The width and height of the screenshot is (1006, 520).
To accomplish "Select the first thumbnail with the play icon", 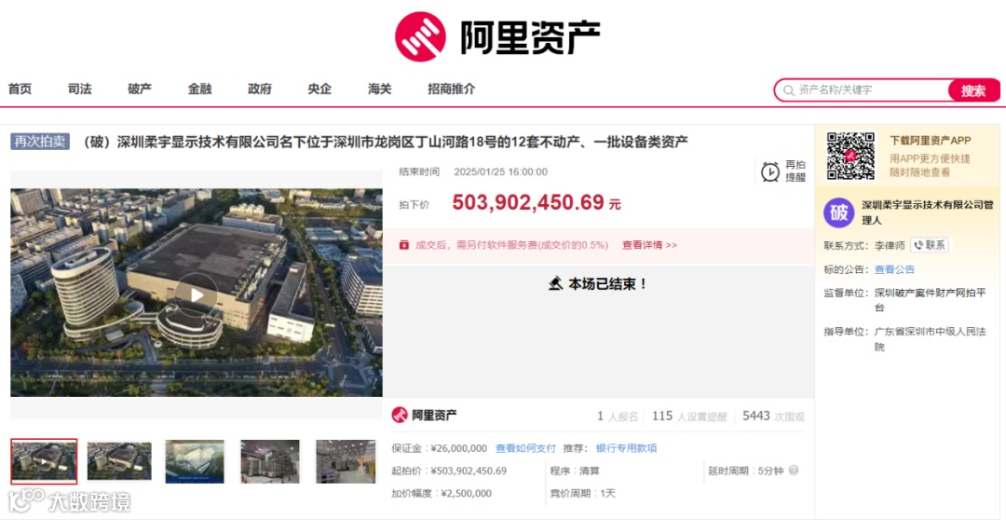I will [44, 461].
